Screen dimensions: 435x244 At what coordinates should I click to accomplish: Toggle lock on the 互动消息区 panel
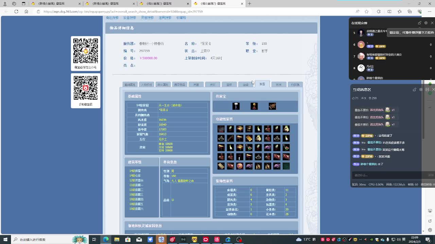pyautogui.click(x=414, y=89)
